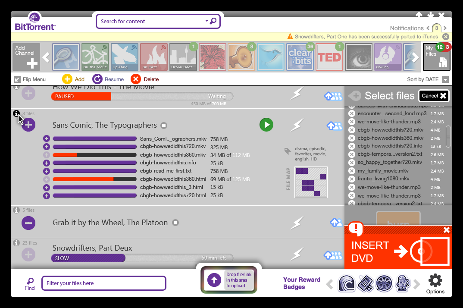Click the red Delete button
Viewport: 463px width, 308px height.
click(x=135, y=79)
